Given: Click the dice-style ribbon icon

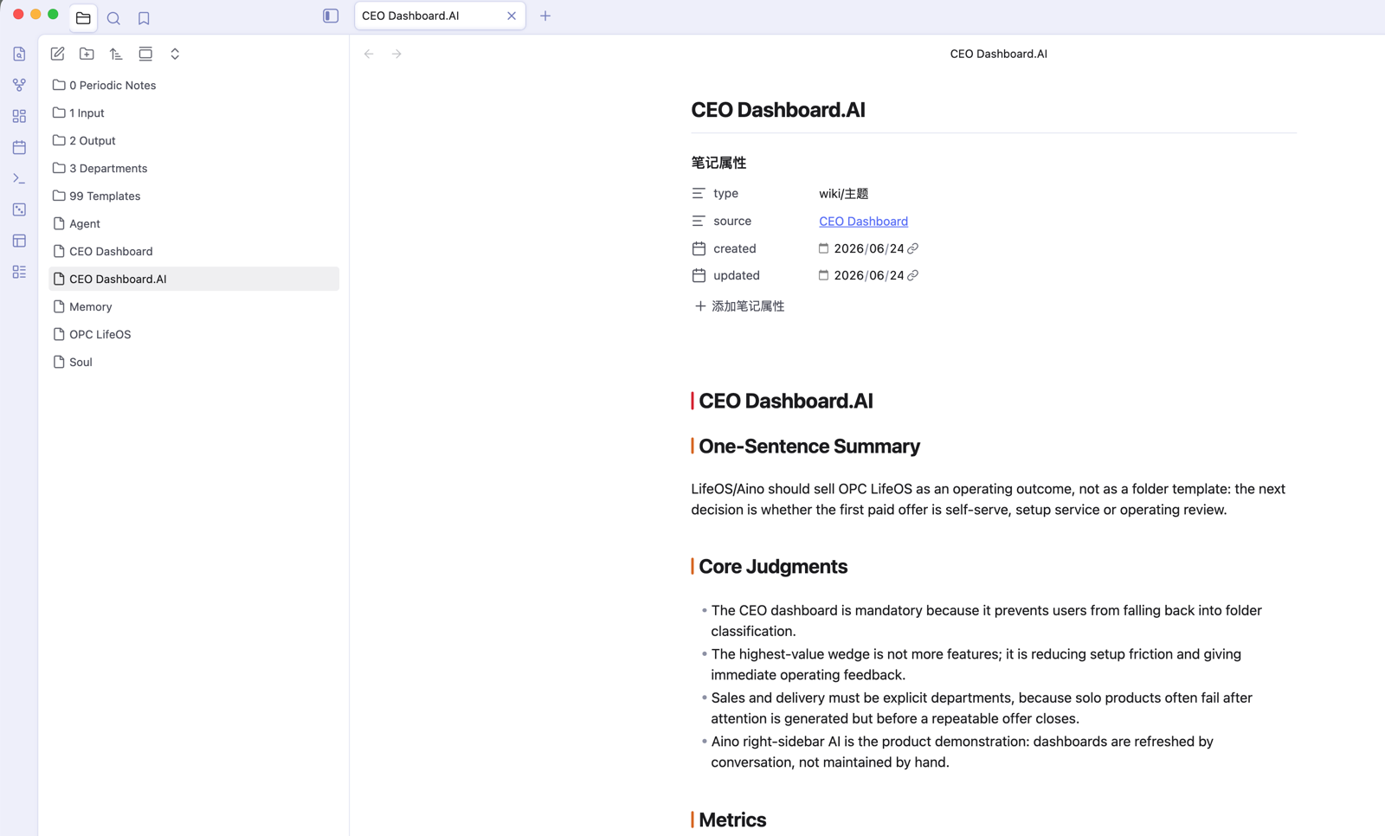Looking at the screenshot, I should click(x=19, y=209).
